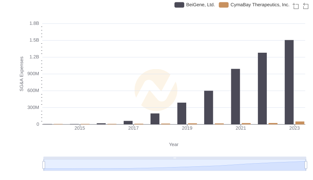The image size is (313, 180).
Task: Select BeiGene bar for 2017
Action: [128, 123]
